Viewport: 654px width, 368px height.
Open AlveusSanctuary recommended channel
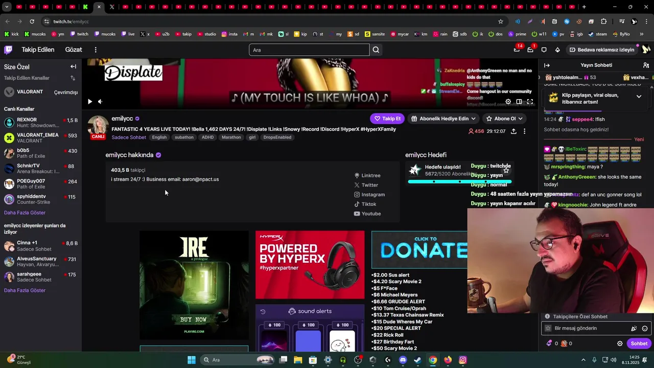[41, 262]
